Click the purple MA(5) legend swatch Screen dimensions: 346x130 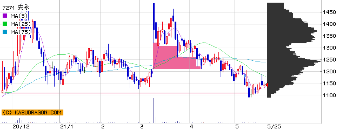click(x=5, y=15)
